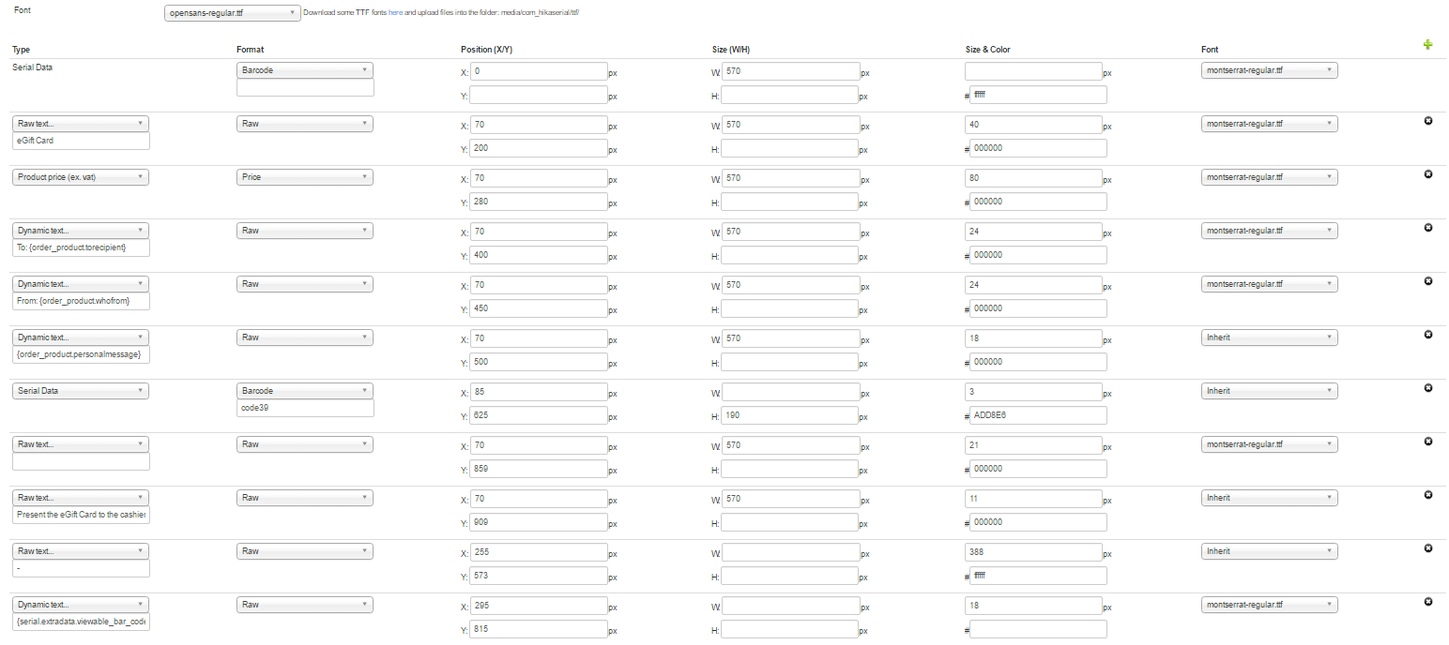
Task: Open the opensans-regular.ttf font dropdown
Action: 231,13
